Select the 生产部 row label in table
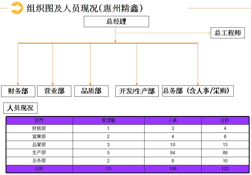 click(39, 153)
